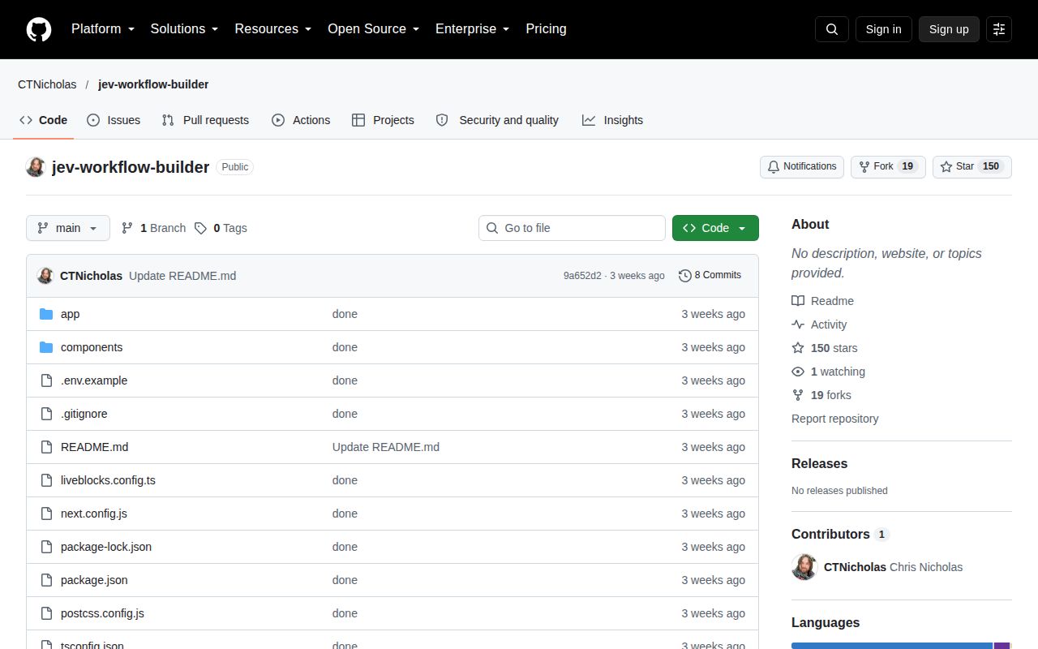This screenshot has height=649, width=1038.
Task: View the Activity pulse link
Action: [x=819, y=324]
